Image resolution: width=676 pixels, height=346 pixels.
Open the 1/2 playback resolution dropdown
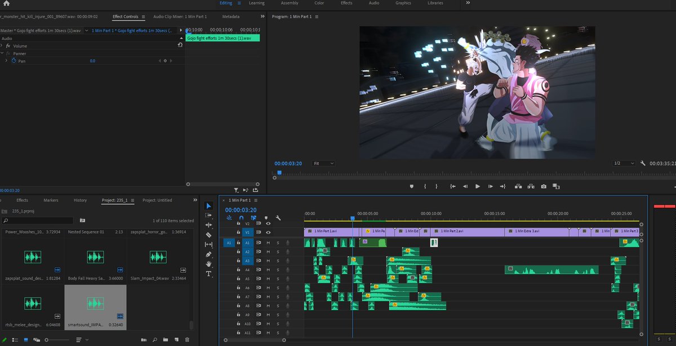click(624, 163)
